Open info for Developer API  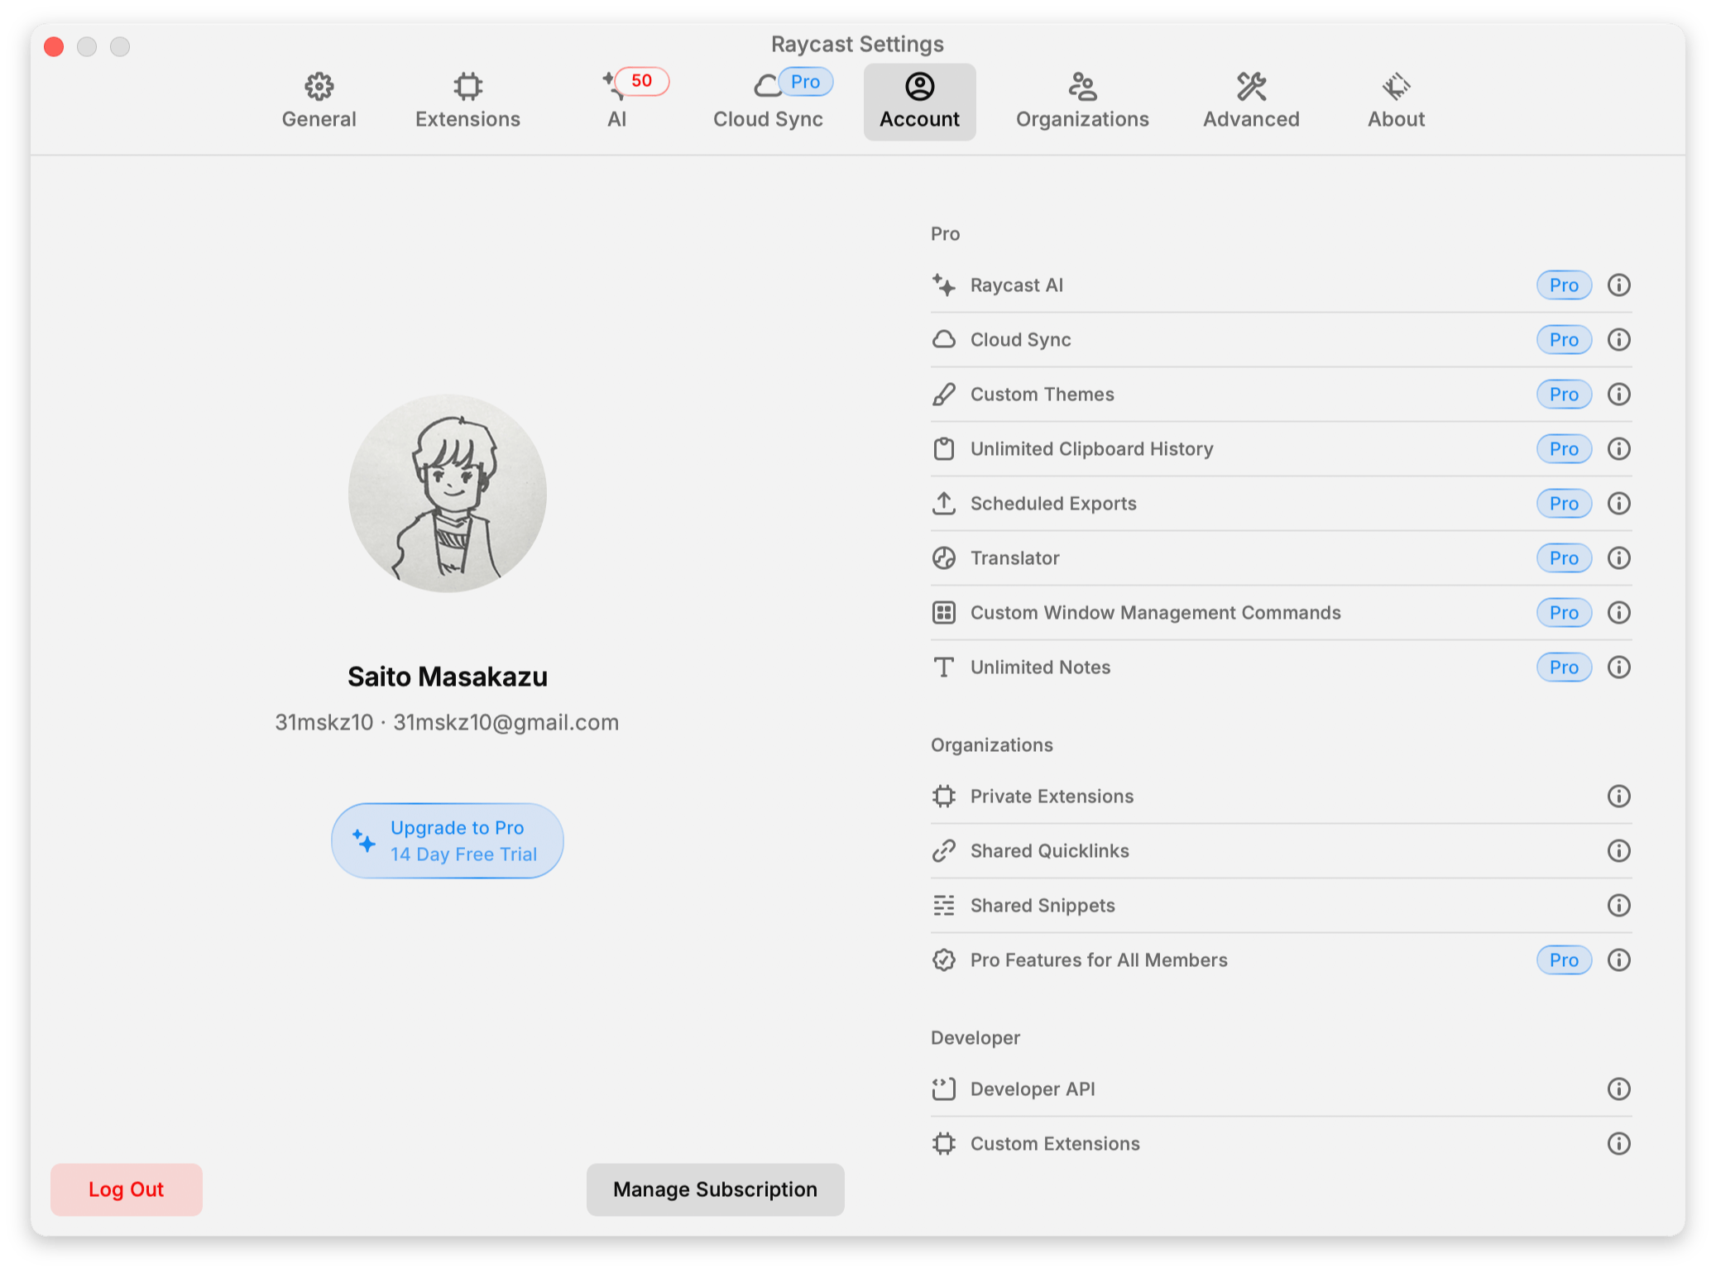(1618, 1089)
